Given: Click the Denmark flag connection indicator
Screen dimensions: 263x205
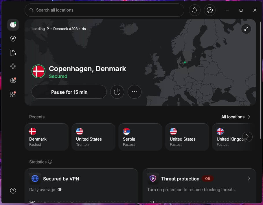Looking at the screenshot, I should click(x=38, y=71).
